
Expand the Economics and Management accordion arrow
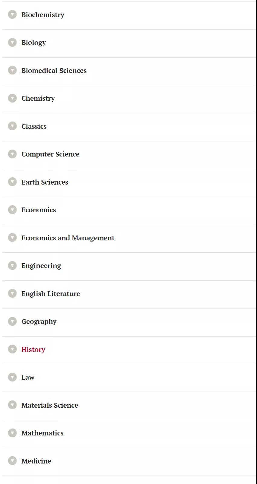12,237
